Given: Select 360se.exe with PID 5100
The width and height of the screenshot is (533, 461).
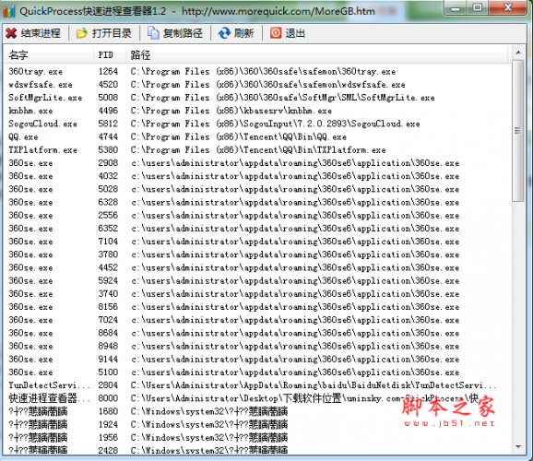Looking at the screenshot, I should (257, 372).
